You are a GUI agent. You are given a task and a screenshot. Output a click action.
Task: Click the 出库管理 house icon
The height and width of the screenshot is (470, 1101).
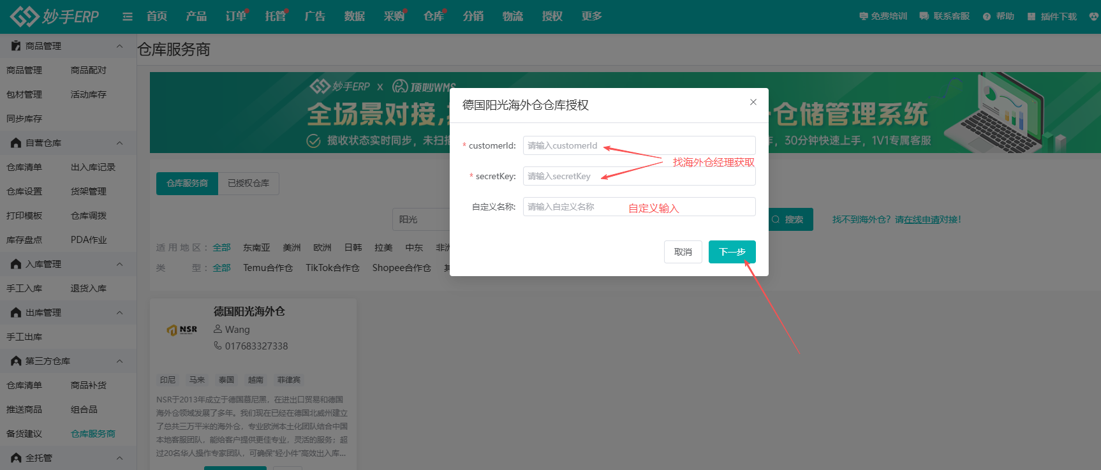16,312
